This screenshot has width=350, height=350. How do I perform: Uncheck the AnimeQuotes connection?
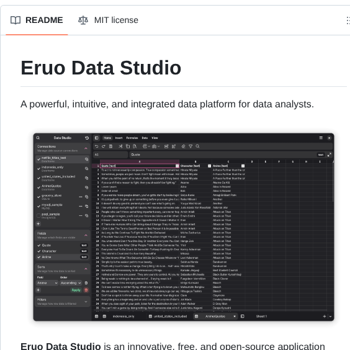38,187
